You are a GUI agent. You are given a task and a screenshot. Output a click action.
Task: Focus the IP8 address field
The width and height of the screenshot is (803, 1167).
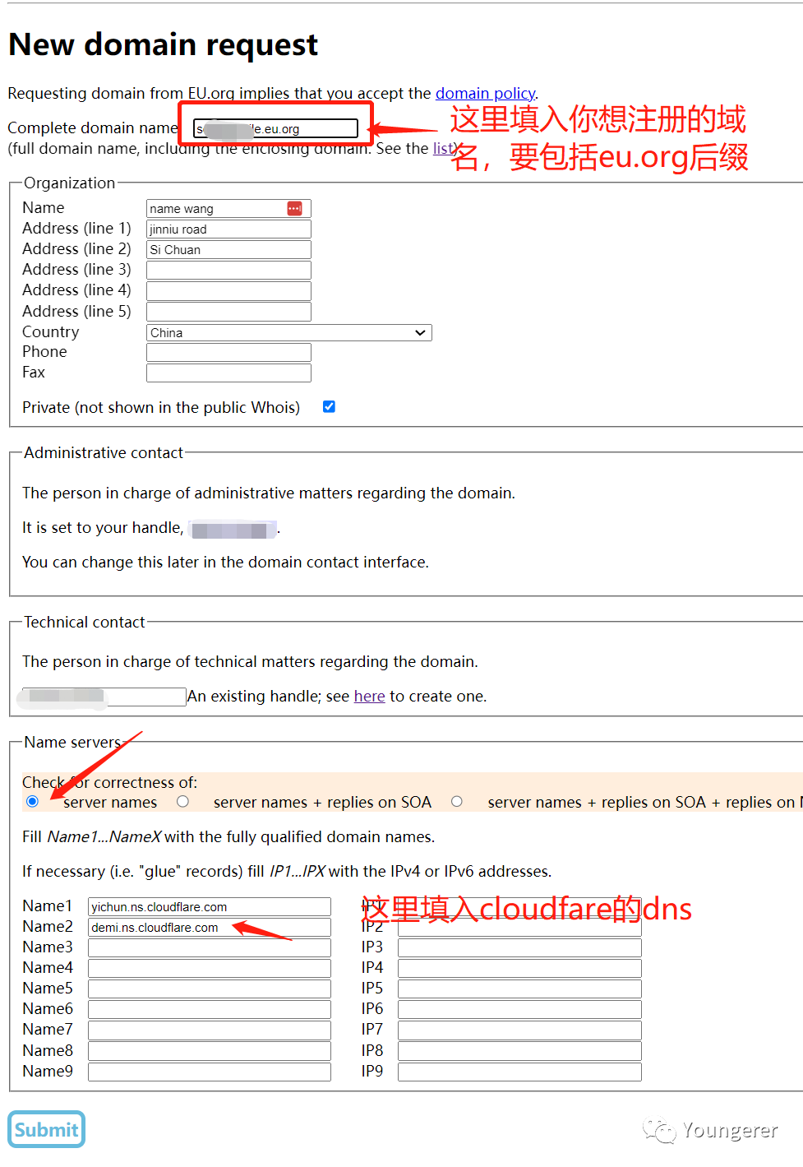tap(519, 1051)
